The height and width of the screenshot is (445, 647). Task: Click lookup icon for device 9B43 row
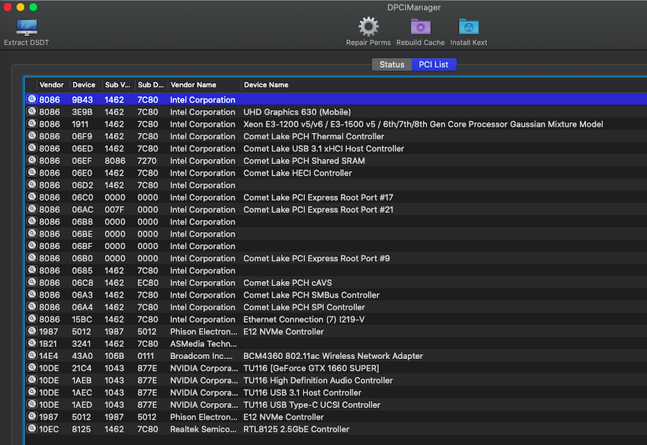32,99
